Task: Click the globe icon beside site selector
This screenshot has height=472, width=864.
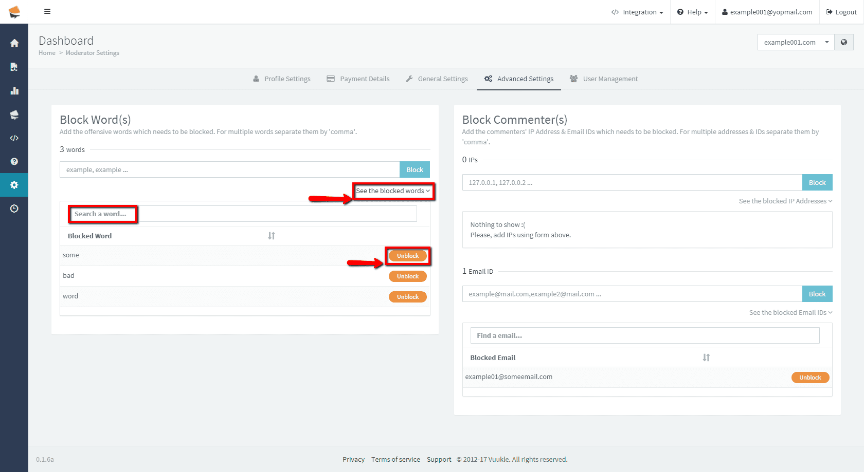Action: pos(844,42)
